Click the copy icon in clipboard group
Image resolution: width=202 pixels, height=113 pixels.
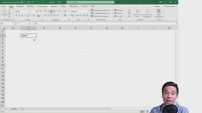point(9,13)
